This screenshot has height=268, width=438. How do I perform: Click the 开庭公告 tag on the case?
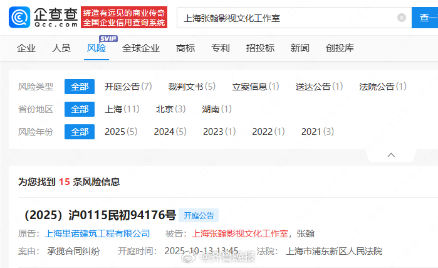coord(199,215)
